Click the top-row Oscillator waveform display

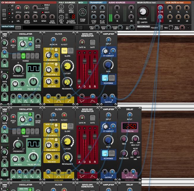pos(34,68)
